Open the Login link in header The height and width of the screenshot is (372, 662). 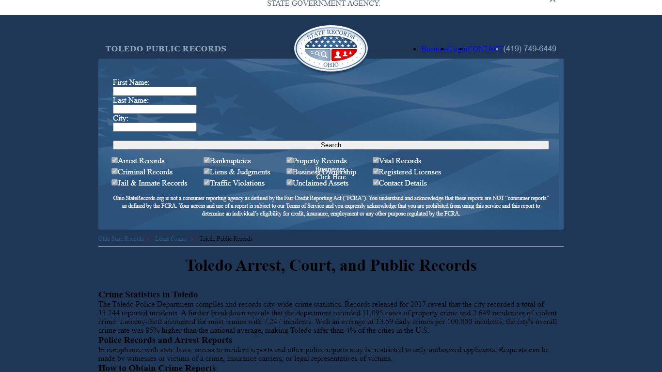(x=458, y=49)
